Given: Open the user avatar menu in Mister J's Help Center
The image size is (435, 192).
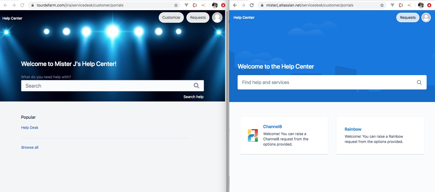Looking at the screenshot, I should [217, 17].
